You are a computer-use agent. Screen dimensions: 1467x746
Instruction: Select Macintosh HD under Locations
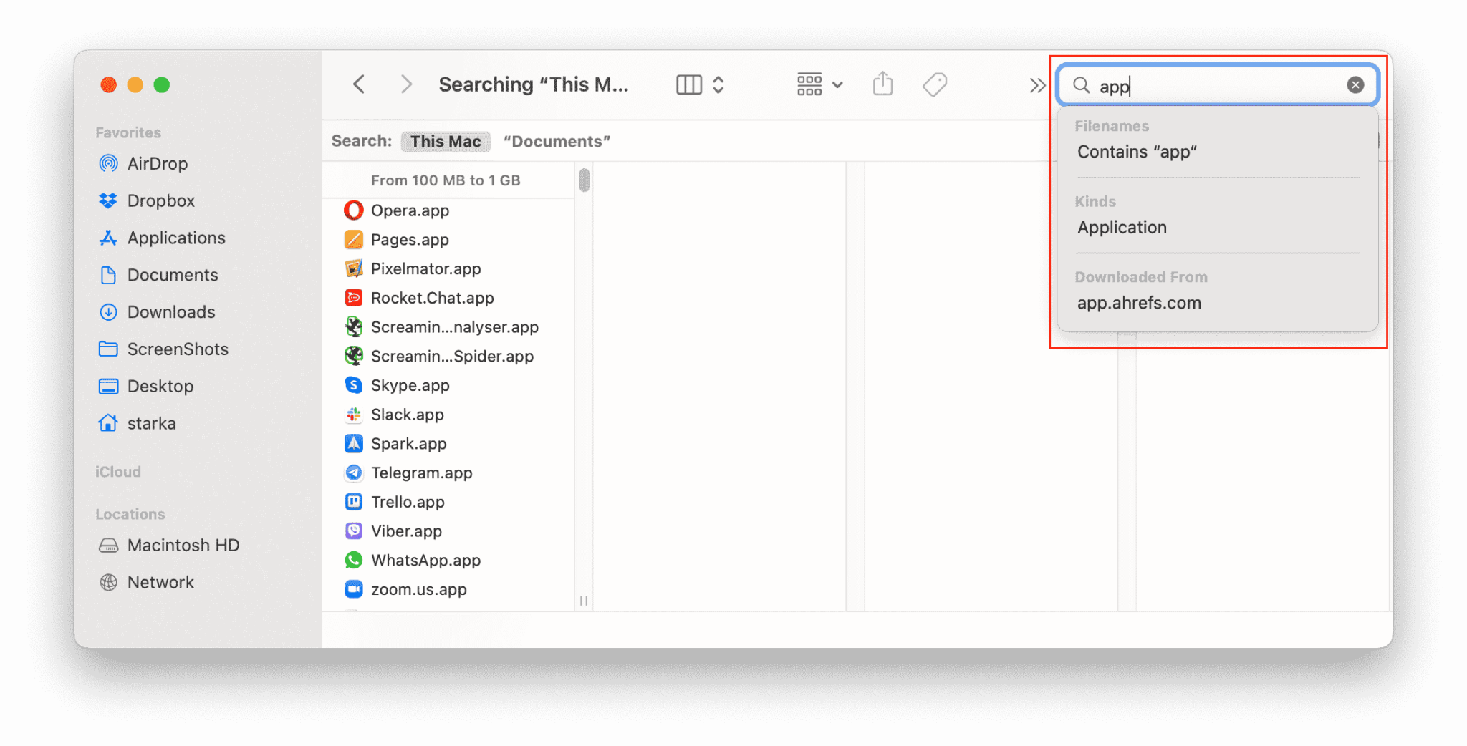183,545
